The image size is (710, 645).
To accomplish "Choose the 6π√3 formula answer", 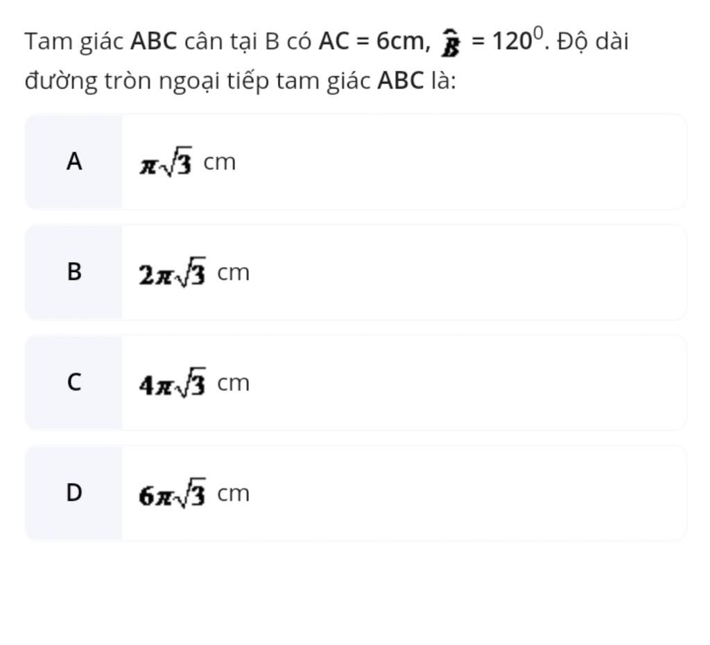I will (x=173, y=493).
